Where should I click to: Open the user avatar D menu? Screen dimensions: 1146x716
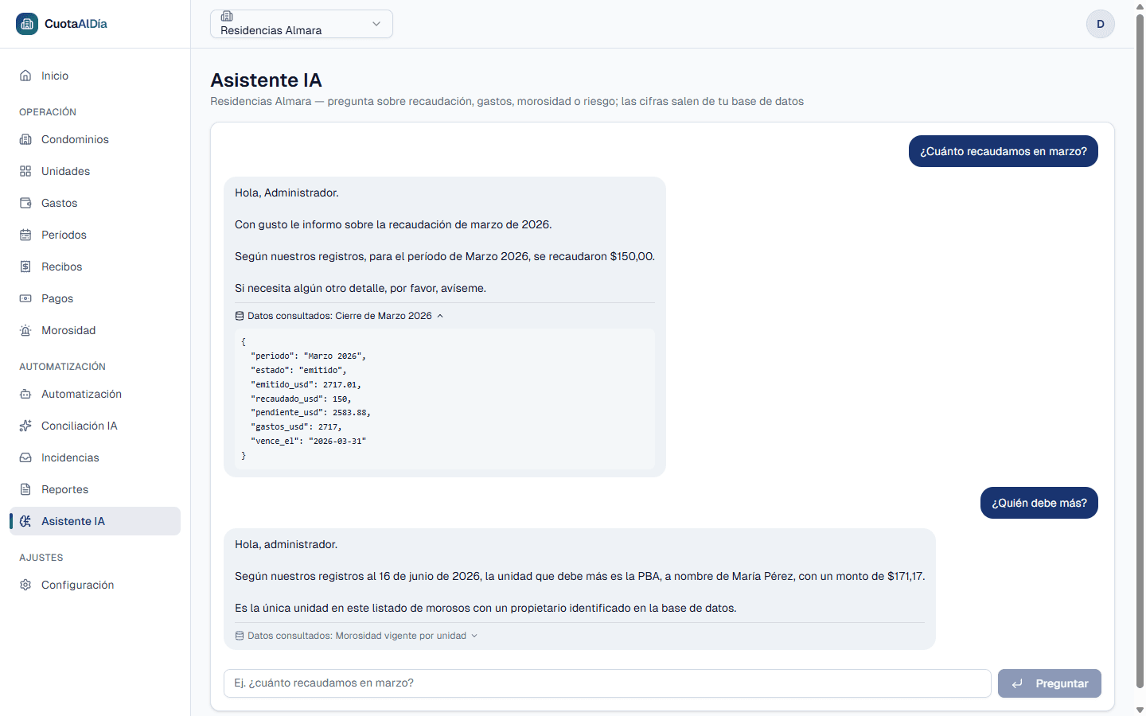[1101, 24]
